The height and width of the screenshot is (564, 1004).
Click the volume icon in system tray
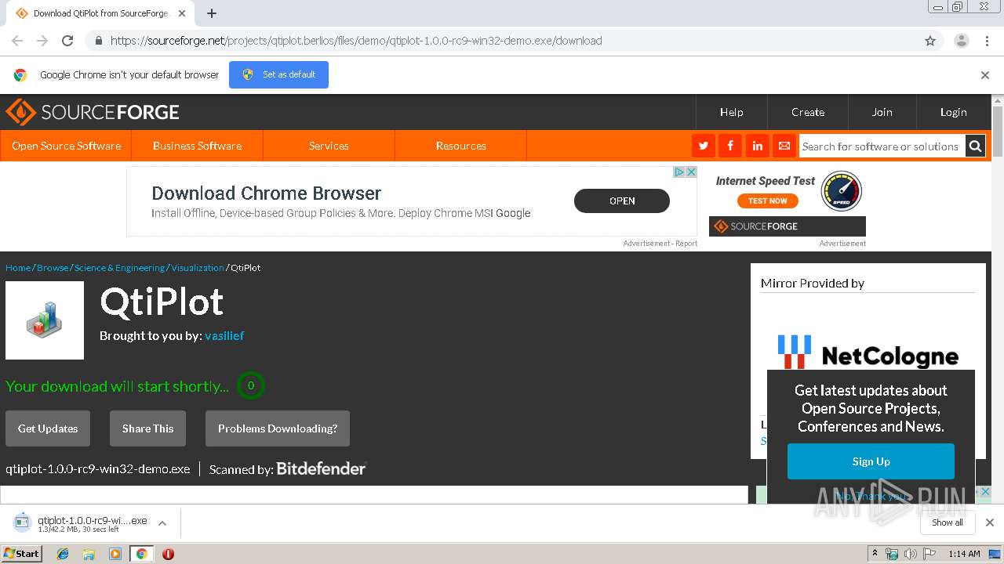pyautogui.click(x=911, y=554)
